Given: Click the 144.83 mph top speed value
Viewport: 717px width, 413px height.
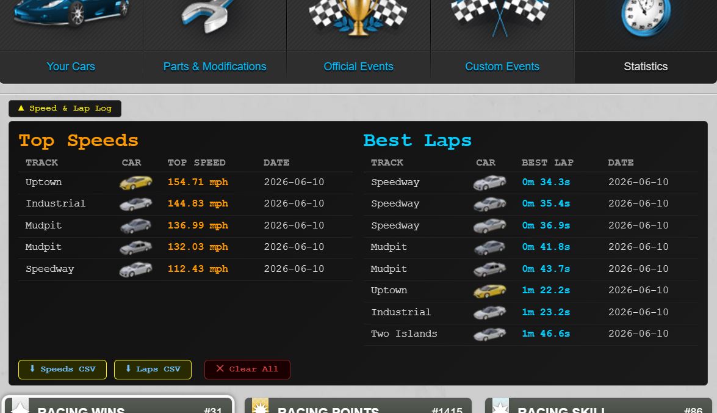Looking at the screenshot, I should tap(198, 204).
